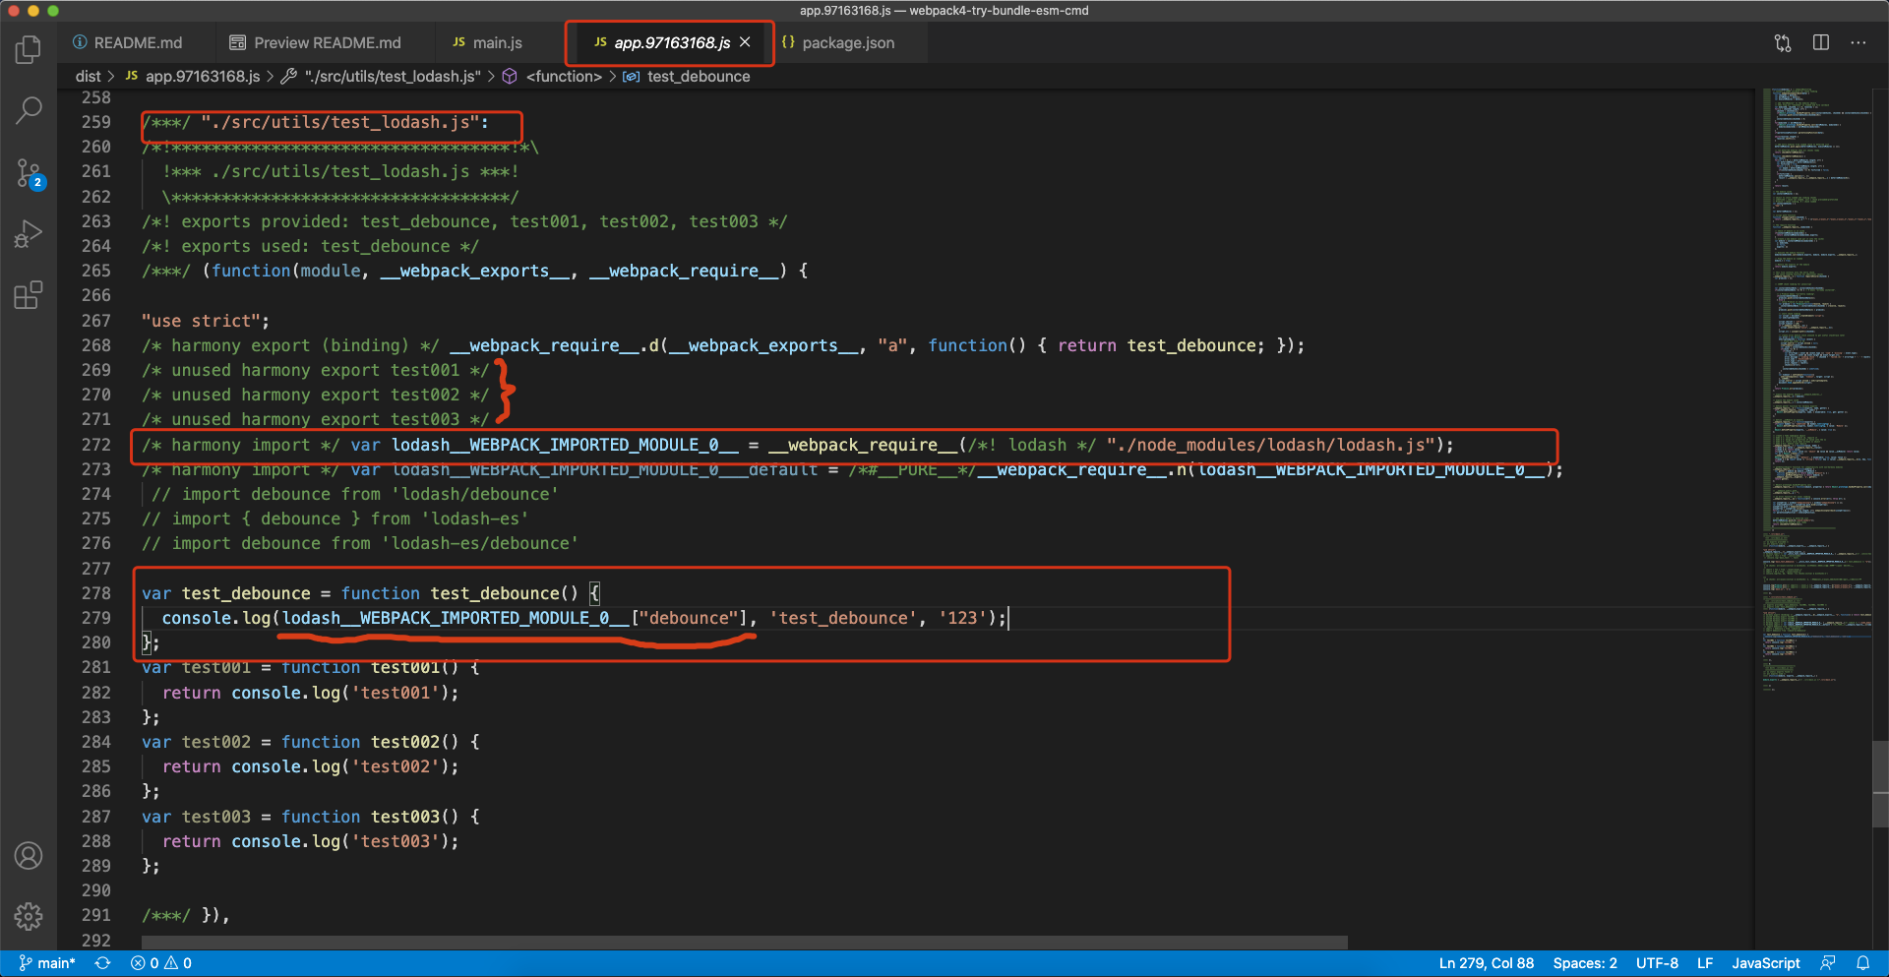Viewport: 1889px width, 977px height.
Task: Click the "debounce" key on line 279
Action: point(689,618)
